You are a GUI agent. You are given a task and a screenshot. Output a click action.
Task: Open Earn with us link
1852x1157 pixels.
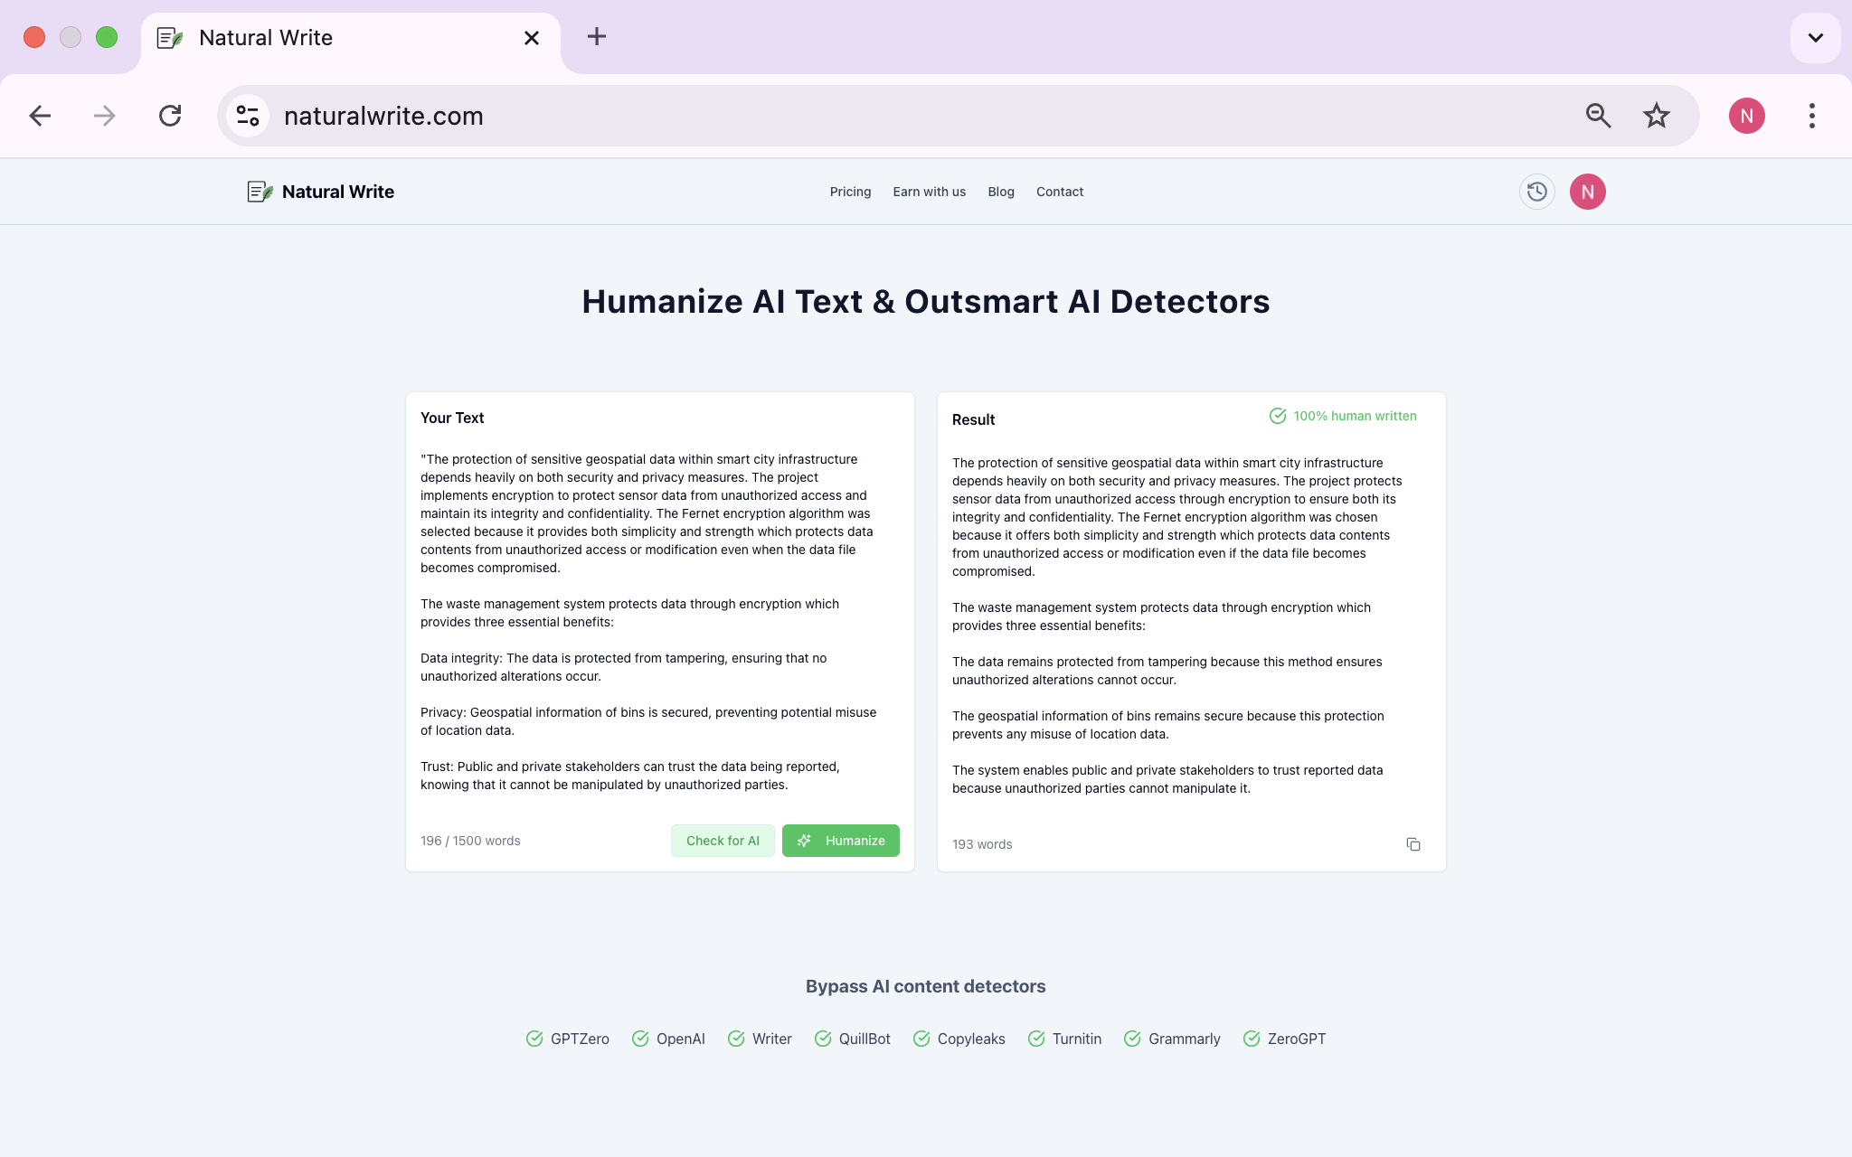[929, 192]
